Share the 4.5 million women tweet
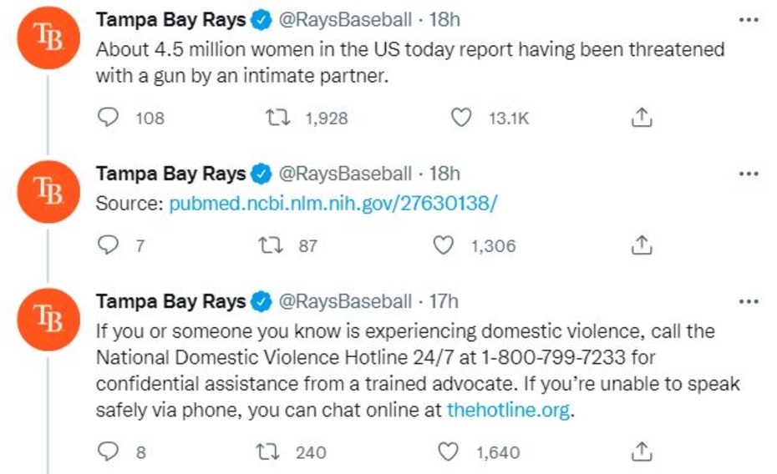The height and width of the screenshot is (474, 777). click(640, 118)
